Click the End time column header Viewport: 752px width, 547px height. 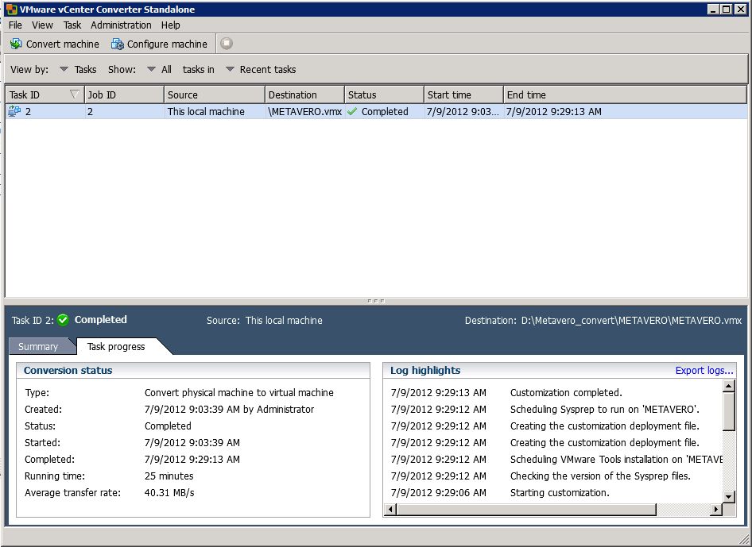(x=625, y=94)
